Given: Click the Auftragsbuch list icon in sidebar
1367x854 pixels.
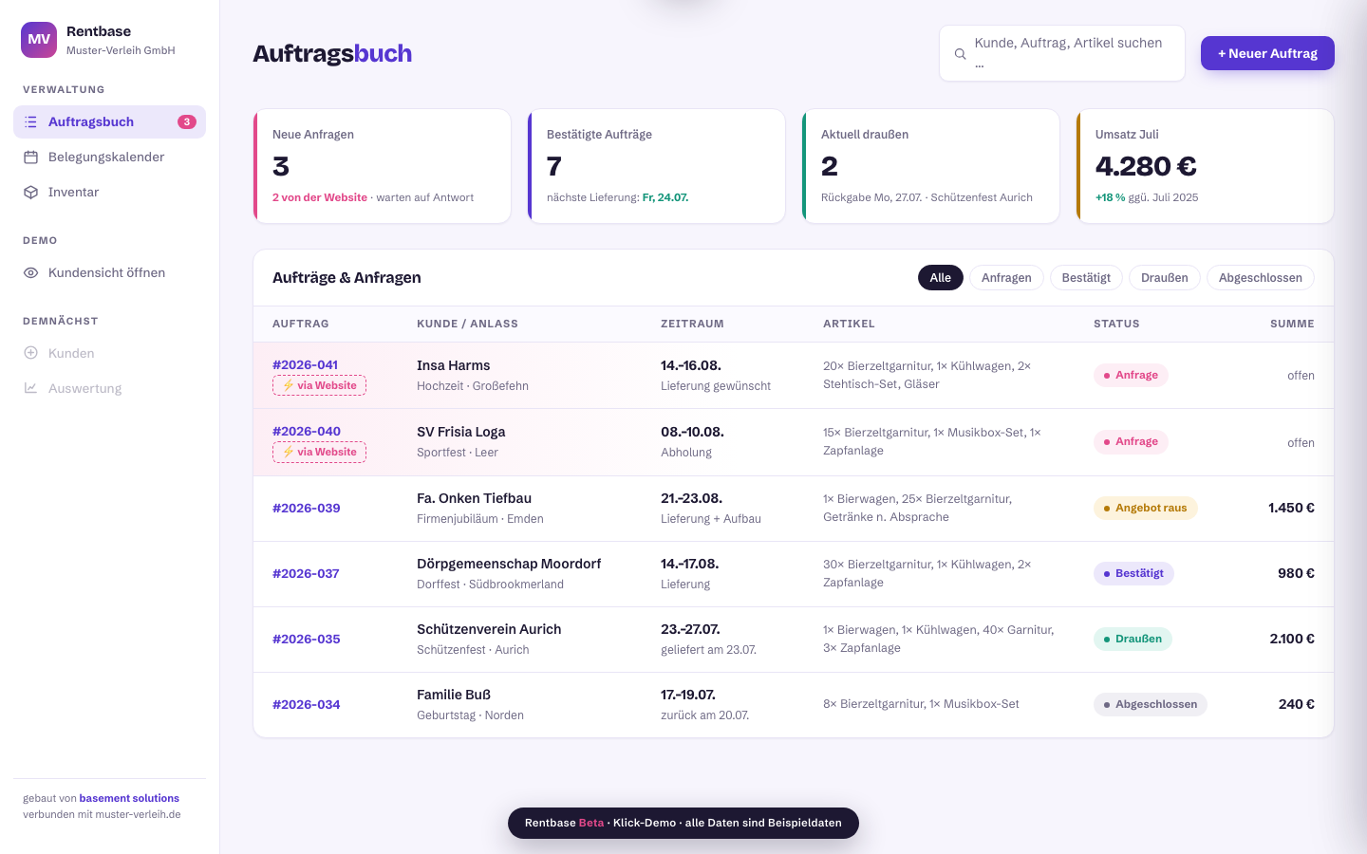Looking at the screenshot, I should coord(30,121).
